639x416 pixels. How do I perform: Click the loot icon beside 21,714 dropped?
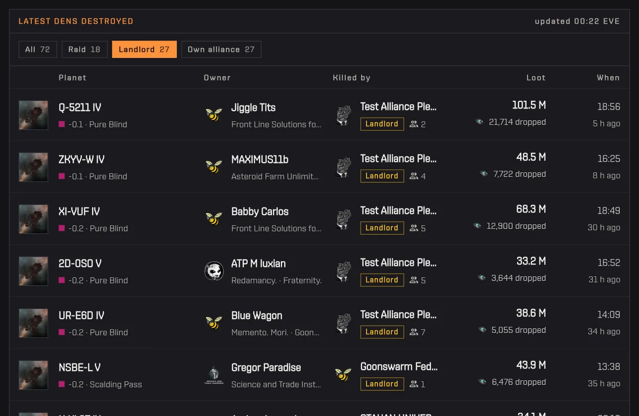click(x=479, y=122)
